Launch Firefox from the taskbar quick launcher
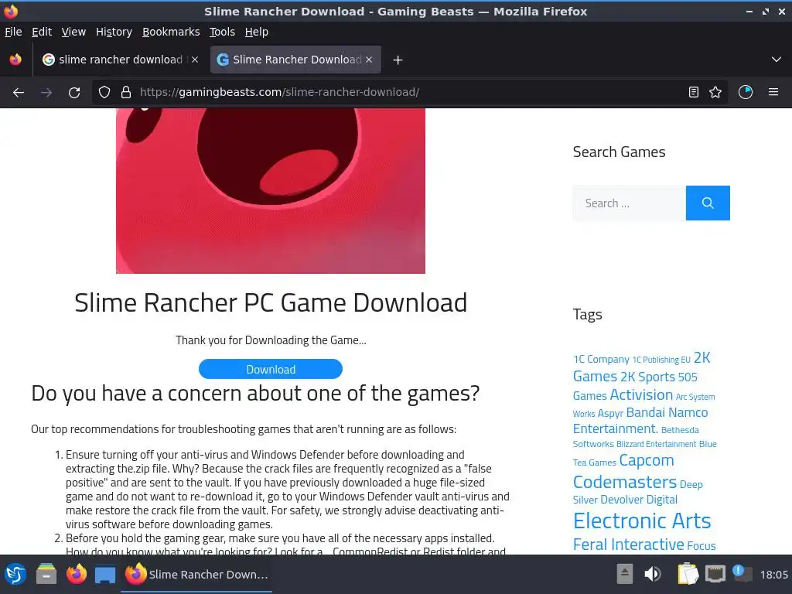Image resolution: width=792 pixels, height=594 pixels. click(x=77, y=575)
